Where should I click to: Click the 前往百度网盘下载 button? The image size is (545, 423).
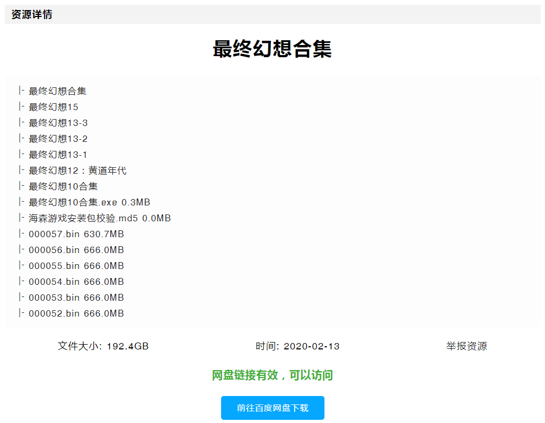(272, 408)
